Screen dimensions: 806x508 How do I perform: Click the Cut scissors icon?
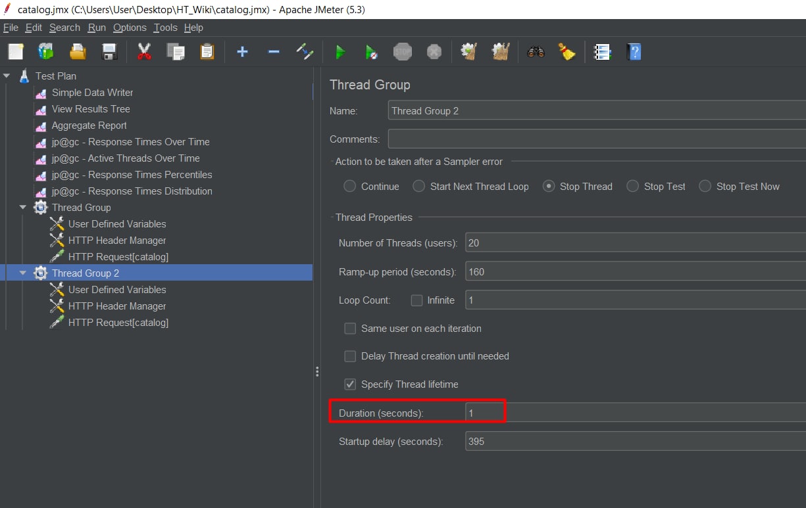(144, 51)
